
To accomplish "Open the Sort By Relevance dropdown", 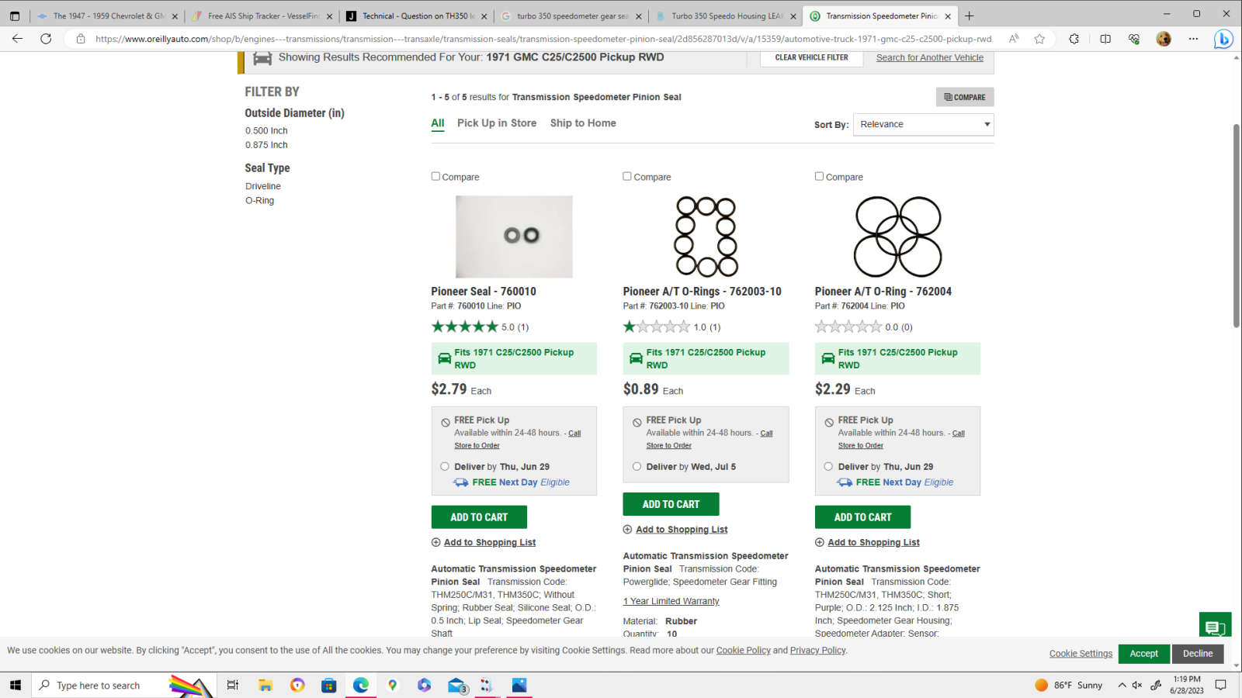I will tap(923, 124).
